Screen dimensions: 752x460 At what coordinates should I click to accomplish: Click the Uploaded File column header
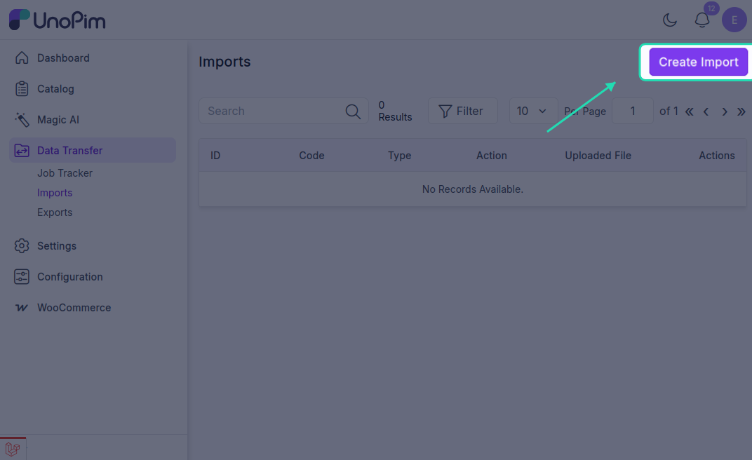598,155
